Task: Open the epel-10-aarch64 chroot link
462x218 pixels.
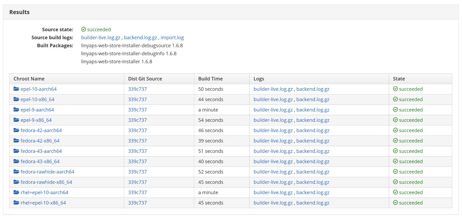Action: pyautogui.click(x=39, y=89)
